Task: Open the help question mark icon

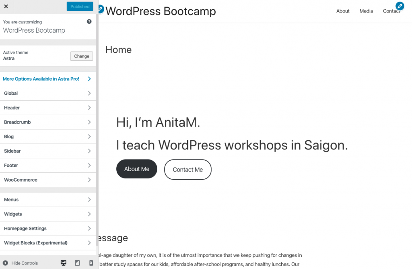Action: tap(89, 22)
